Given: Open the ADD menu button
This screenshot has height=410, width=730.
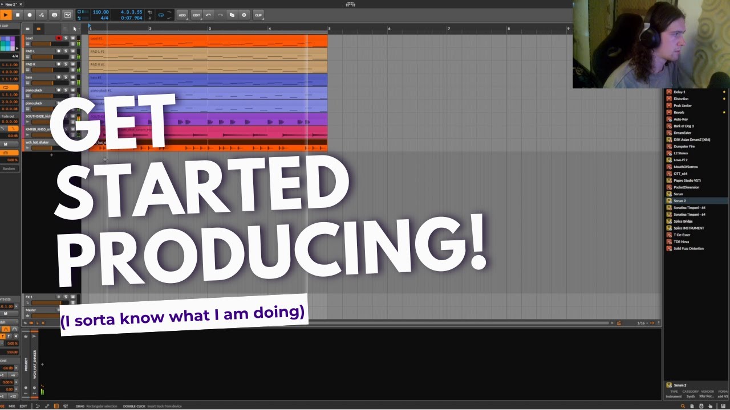Looking at the screenshot, I should [182, 14].
